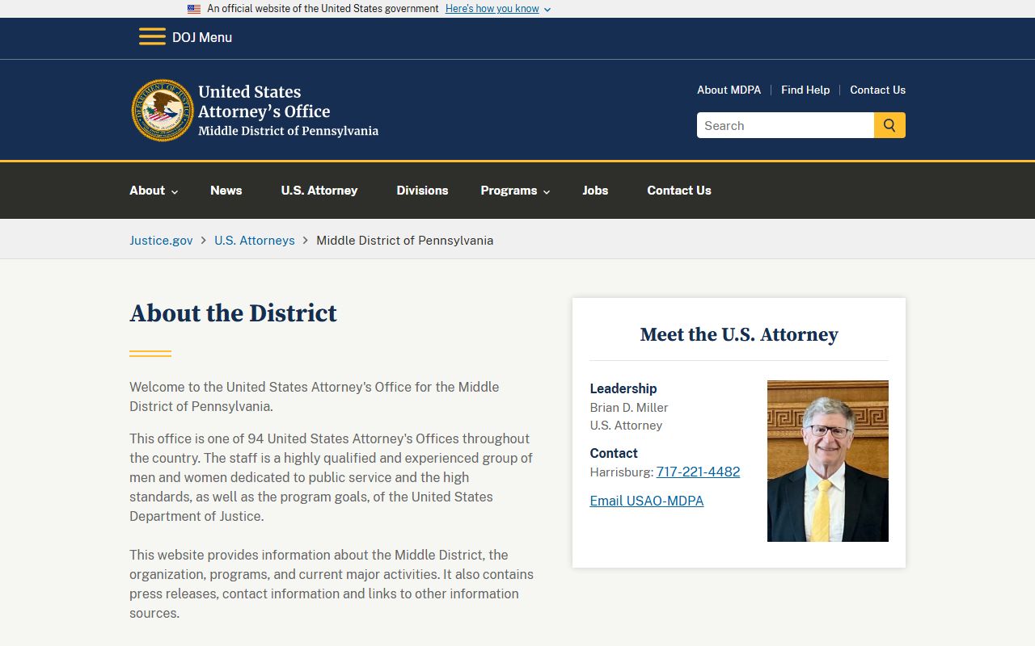
Task: Click the US flag icon in banner
Action: (x=194, y=9)
